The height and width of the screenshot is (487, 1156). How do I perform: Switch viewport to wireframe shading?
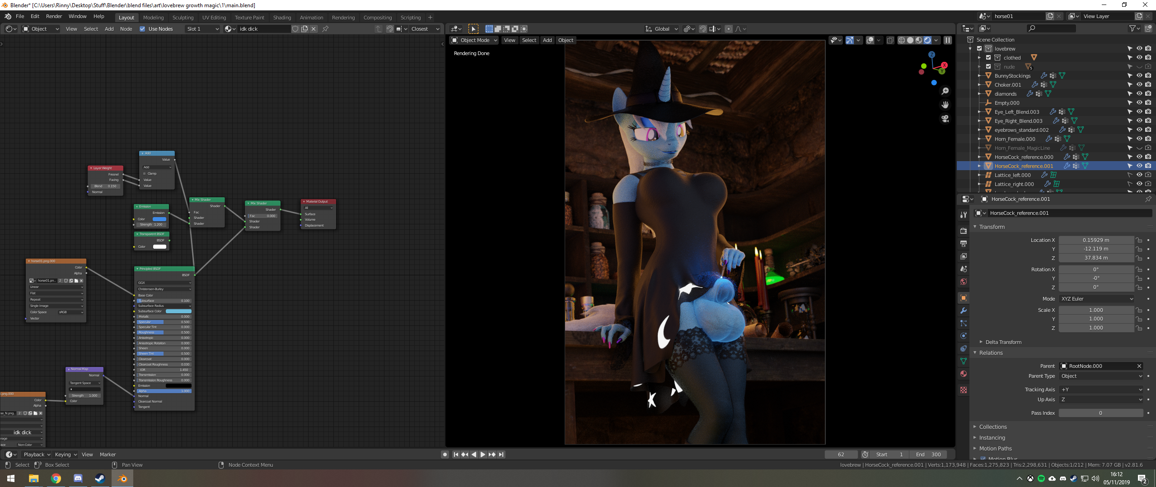[x=902, y=40]
